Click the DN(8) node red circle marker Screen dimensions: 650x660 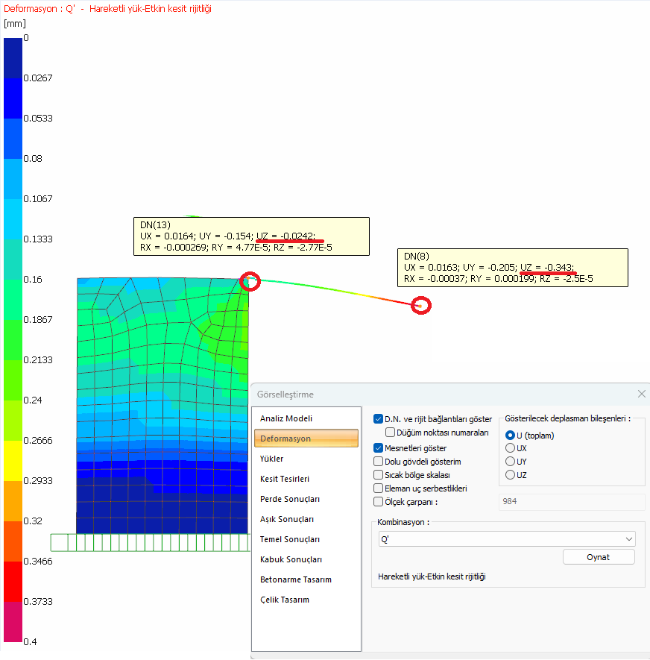(422, 305)
